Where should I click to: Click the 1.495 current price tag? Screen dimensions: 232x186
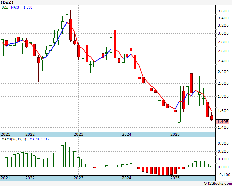223,122
